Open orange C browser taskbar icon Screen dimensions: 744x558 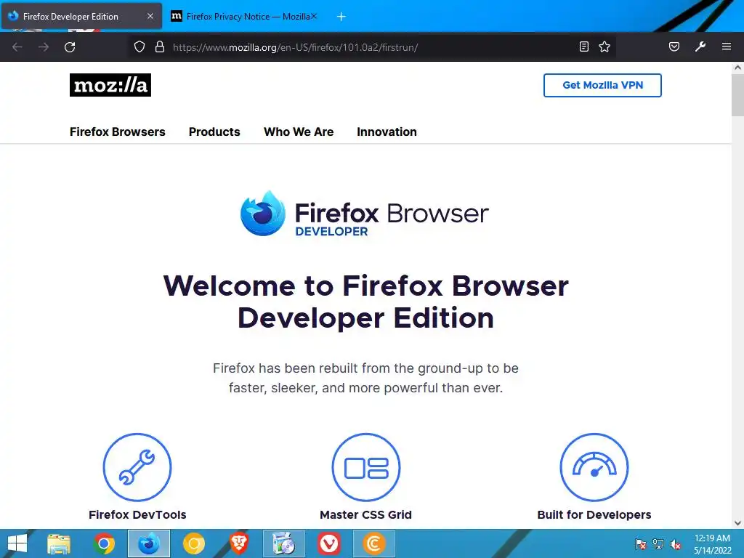[x=374, y=543]
